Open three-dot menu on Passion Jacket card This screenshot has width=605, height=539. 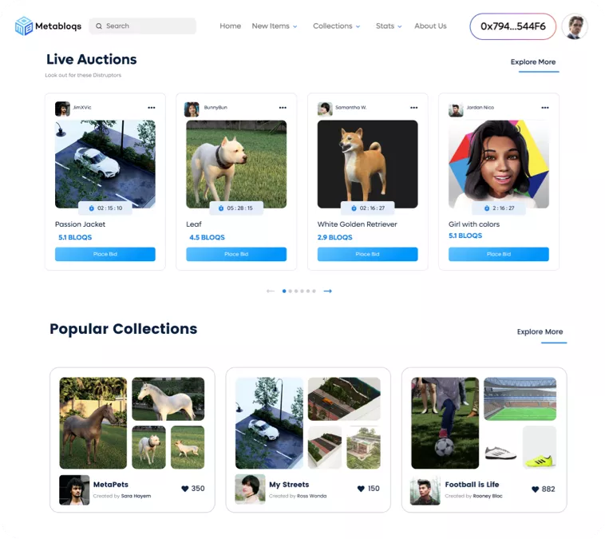[152, 108]
